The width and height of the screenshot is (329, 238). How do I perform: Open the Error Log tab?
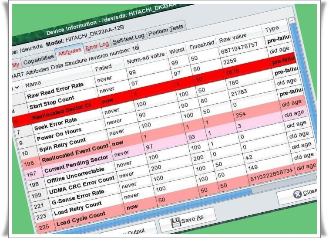pos(97,46)
